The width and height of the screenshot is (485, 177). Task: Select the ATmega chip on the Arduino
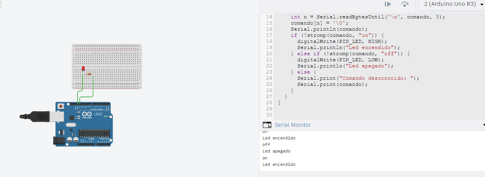pos(94,133)
